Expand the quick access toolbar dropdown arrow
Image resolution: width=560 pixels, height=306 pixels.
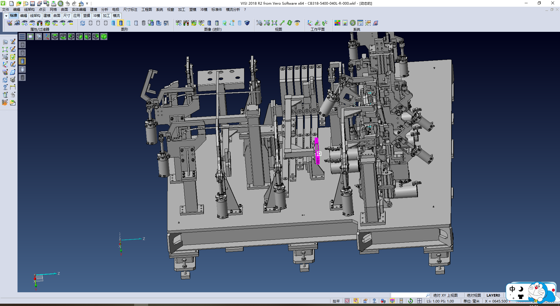[87, 4]
